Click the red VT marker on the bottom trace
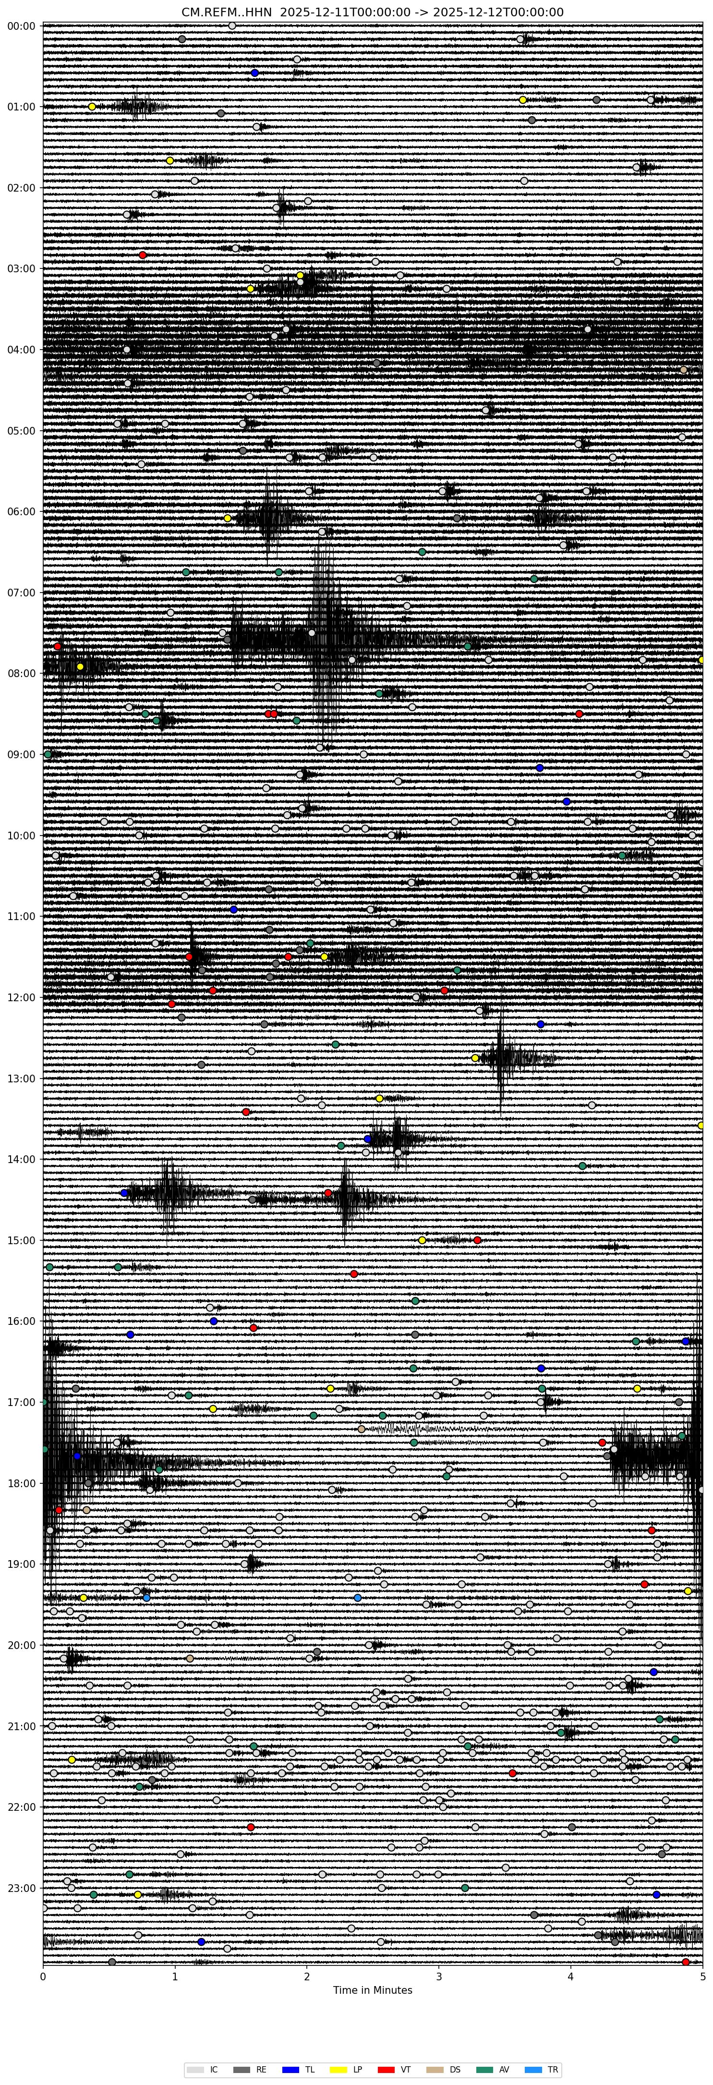Screen dimensions: 713x2085 (686, 1962)
